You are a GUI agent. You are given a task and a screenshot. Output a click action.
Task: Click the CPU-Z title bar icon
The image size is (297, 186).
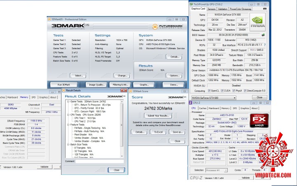(191, 103)
